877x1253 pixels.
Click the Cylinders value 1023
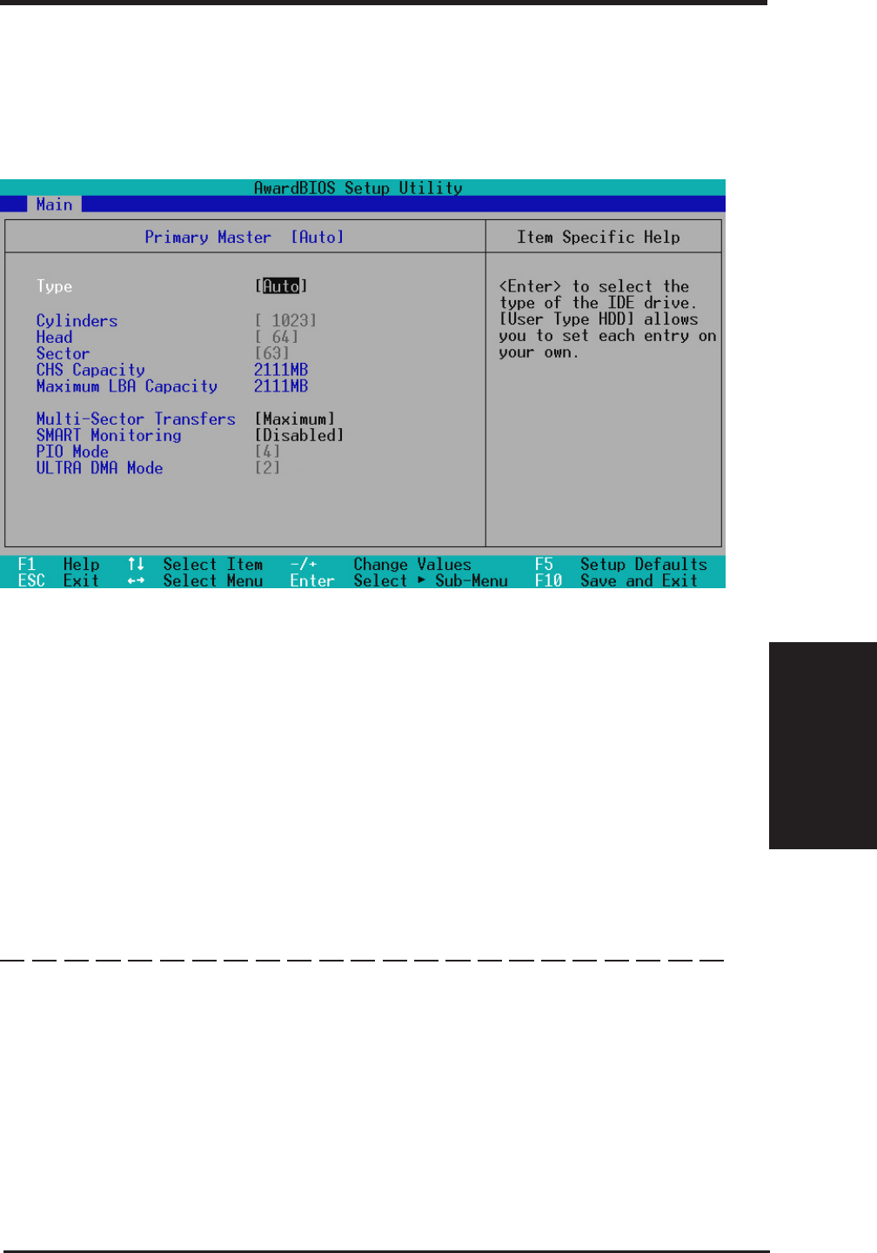point(285,320)
